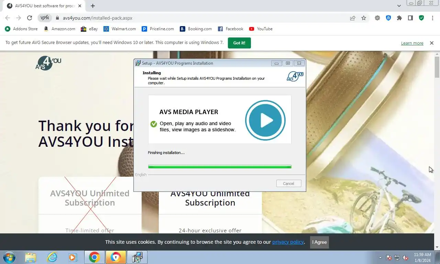The height and width of the screenshot is (264, 440).
Task: Cancel the AVS4YOU installation
Action: click(x=289, y=184)
